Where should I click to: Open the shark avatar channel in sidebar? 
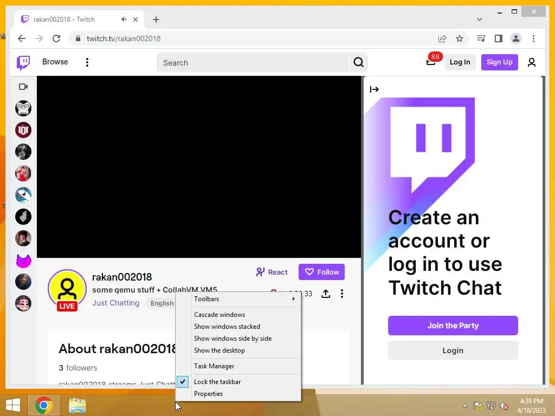(x=23, y=195)
